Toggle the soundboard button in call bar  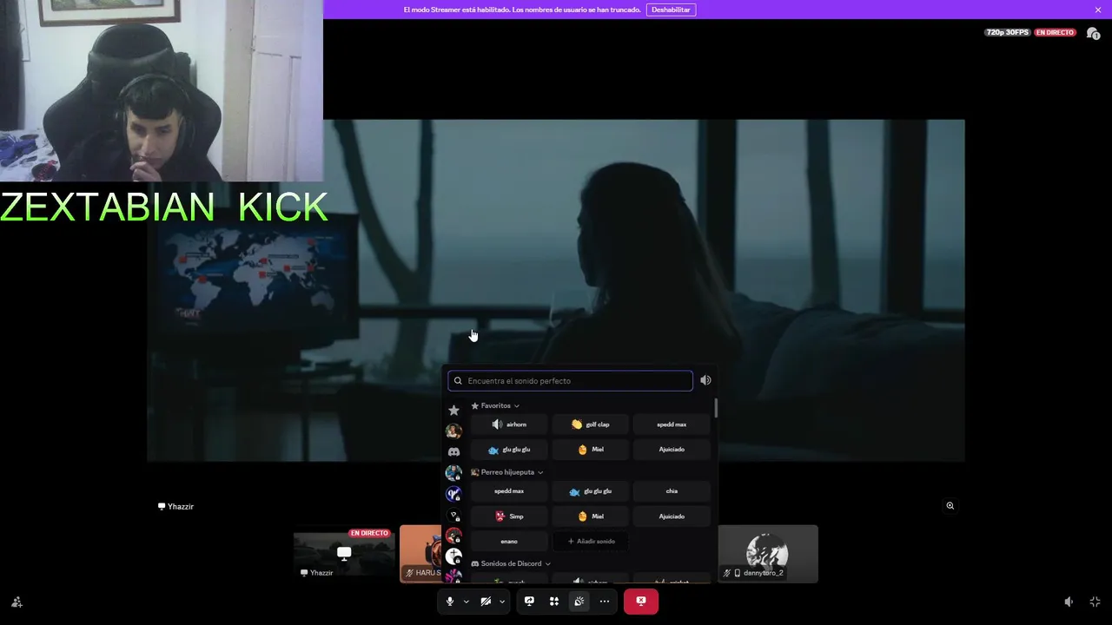coord(579,602)
